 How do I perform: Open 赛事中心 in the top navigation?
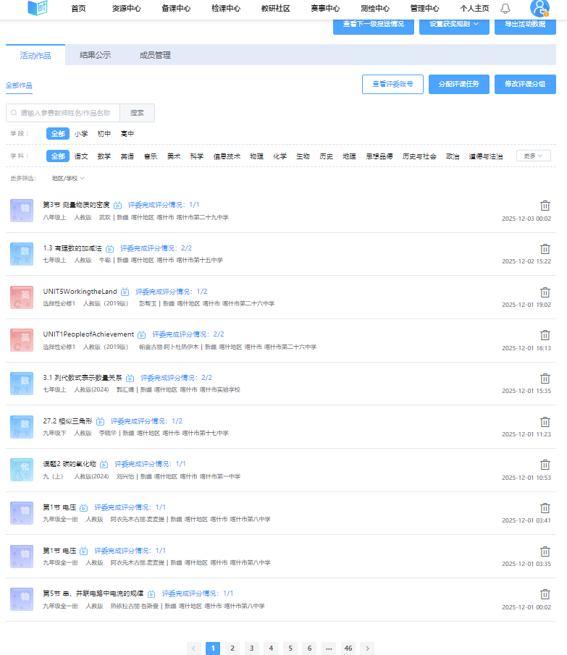click(x=325, y=9)
